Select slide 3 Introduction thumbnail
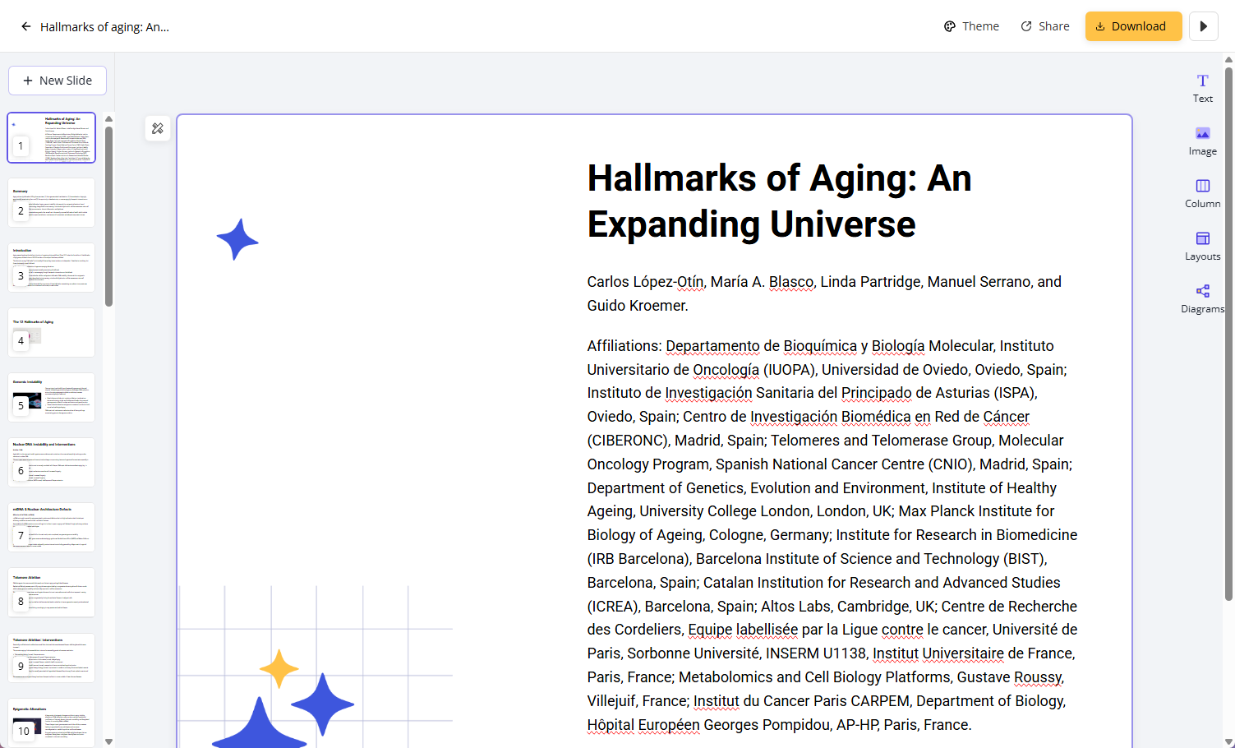This screenshot has height=748, width=1235. click(52, 267)
